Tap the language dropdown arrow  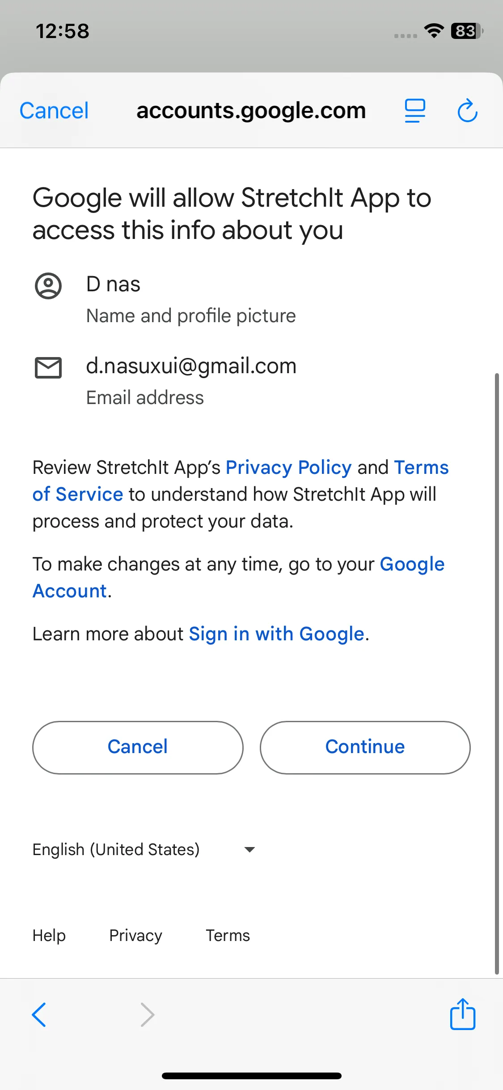tap(249, 849)
